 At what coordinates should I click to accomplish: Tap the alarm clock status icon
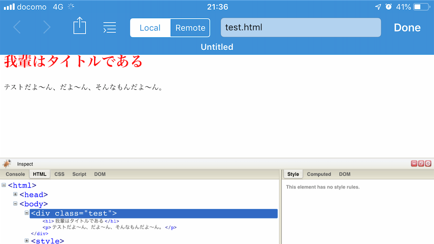pos(389,7)
